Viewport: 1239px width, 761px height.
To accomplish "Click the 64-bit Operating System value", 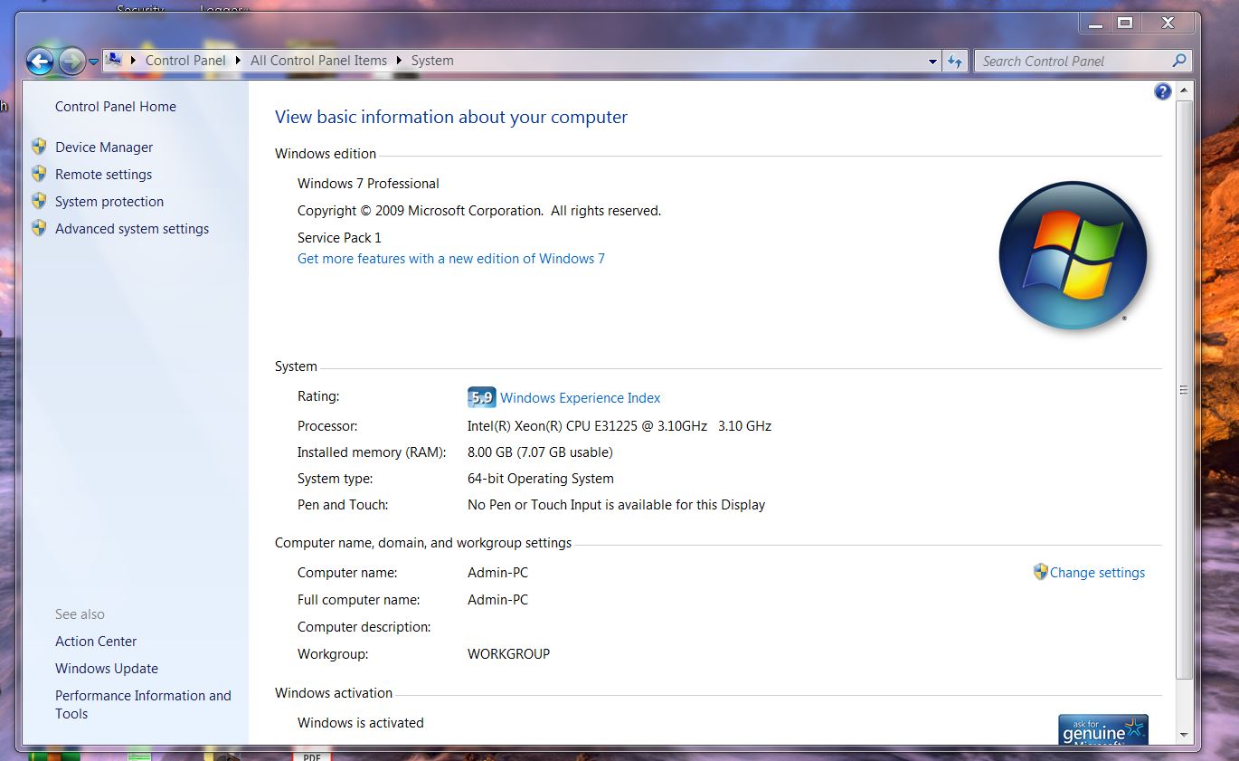I will point(541,479).
